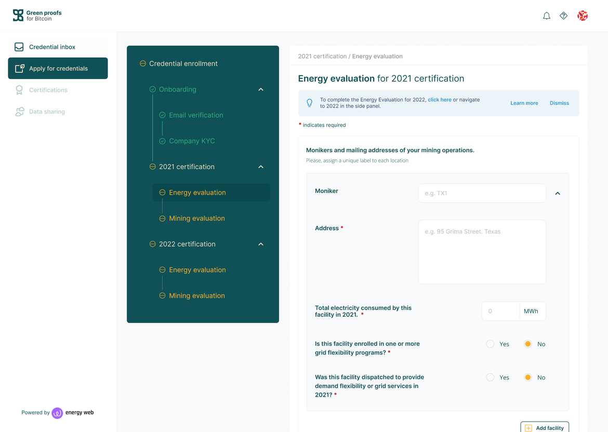The height and width of the screenshot is (432, 608).
Task: Click the lightbulb icon in info banner
Action: pos(310,103)
